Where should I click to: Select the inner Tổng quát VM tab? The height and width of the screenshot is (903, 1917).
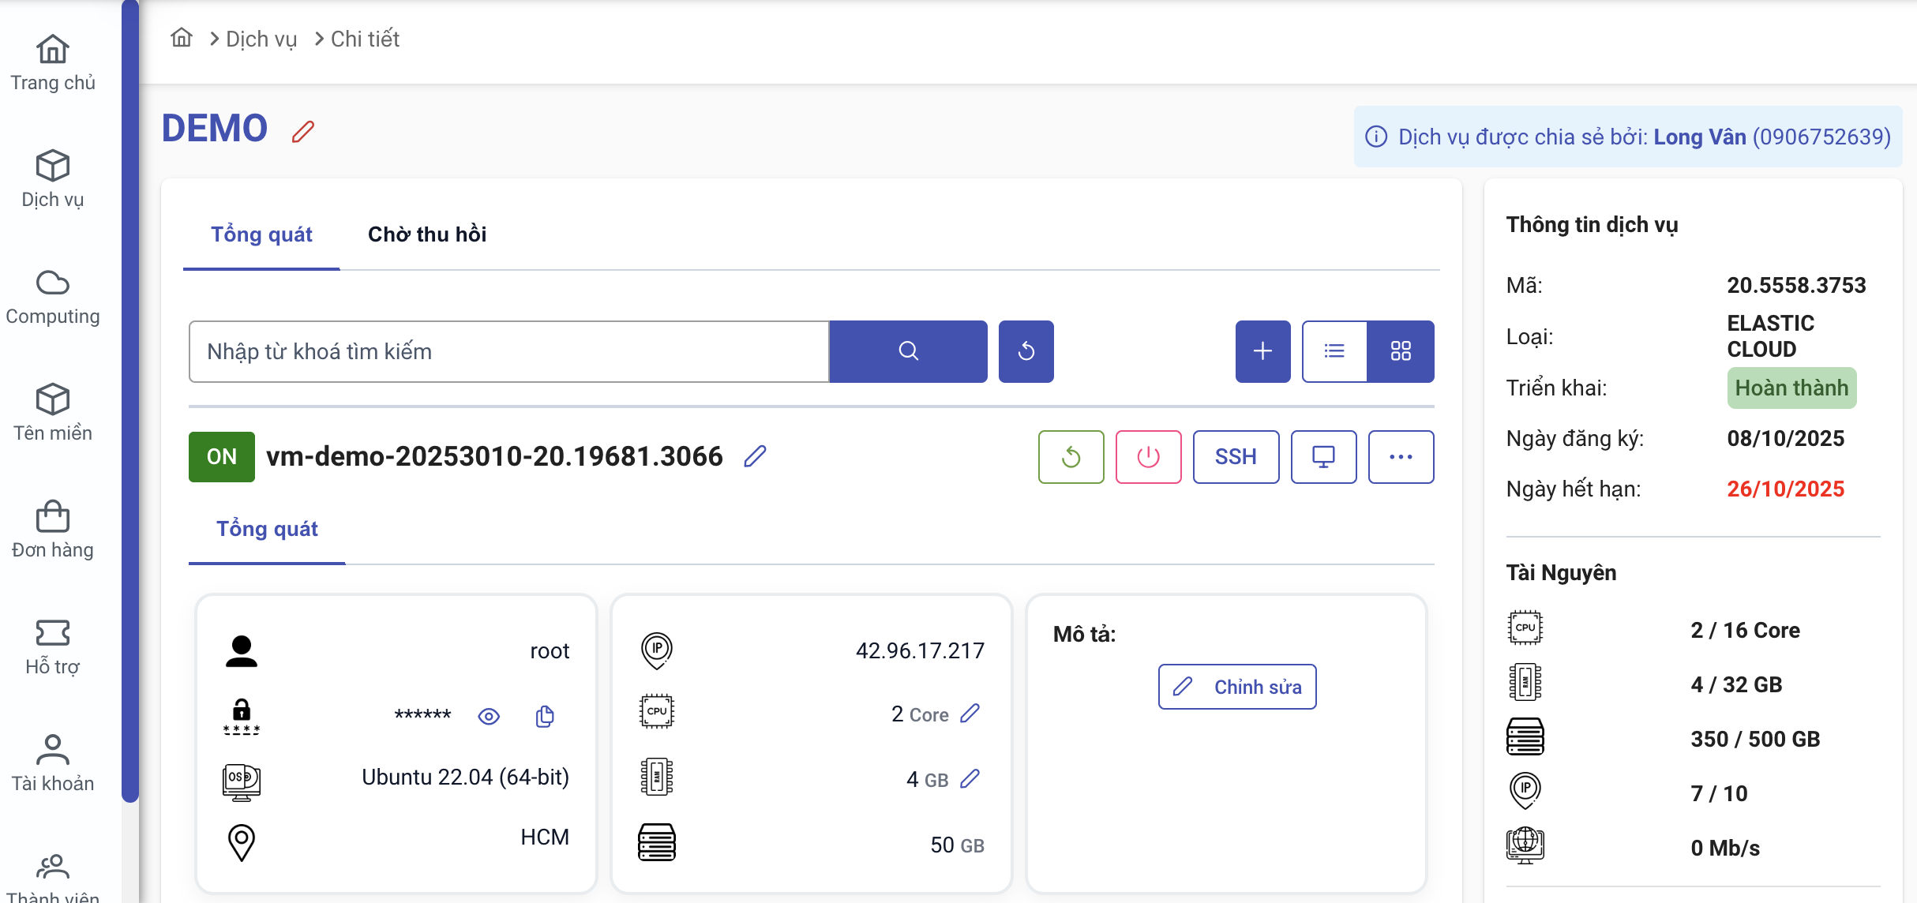click(x=267, y=529)
